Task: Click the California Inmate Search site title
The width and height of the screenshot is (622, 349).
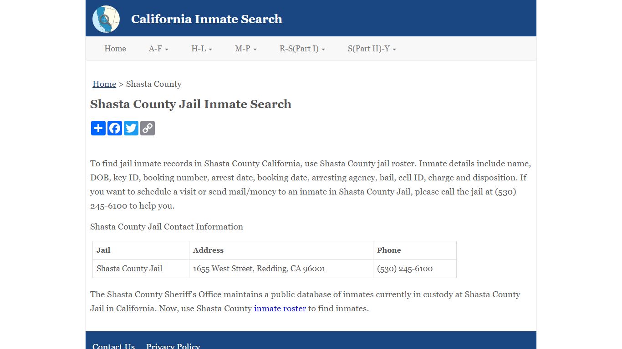Action: (x=207, y=19)
